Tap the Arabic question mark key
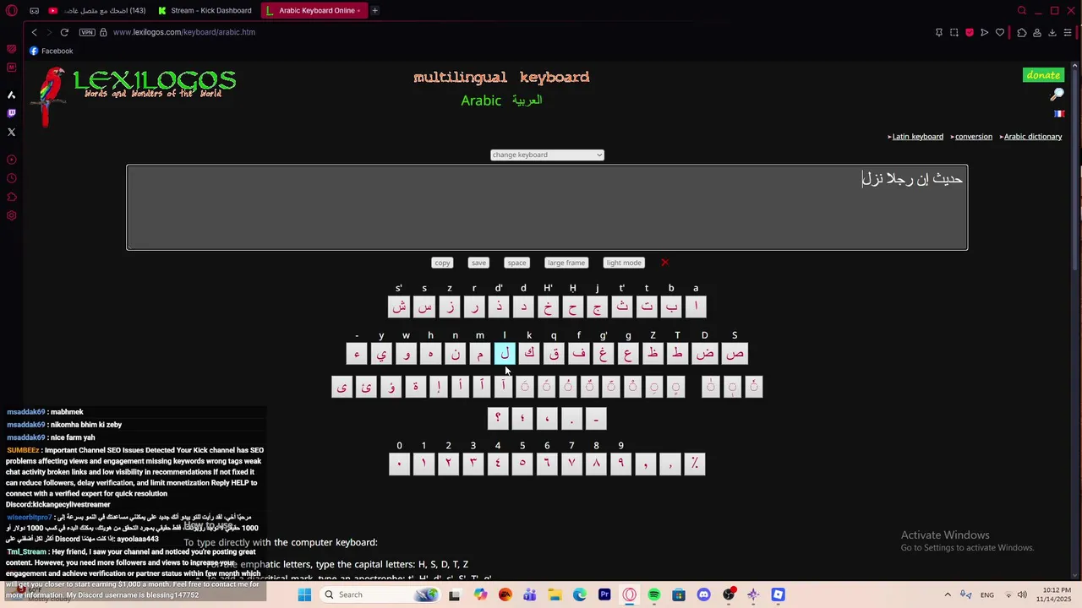 (498, 418)
